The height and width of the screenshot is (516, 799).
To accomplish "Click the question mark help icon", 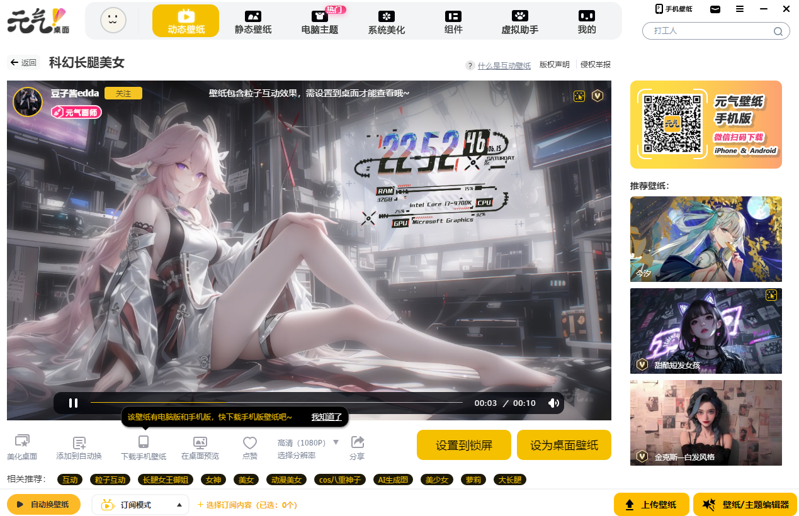I will pyautogui.click(x=470, y=65).
